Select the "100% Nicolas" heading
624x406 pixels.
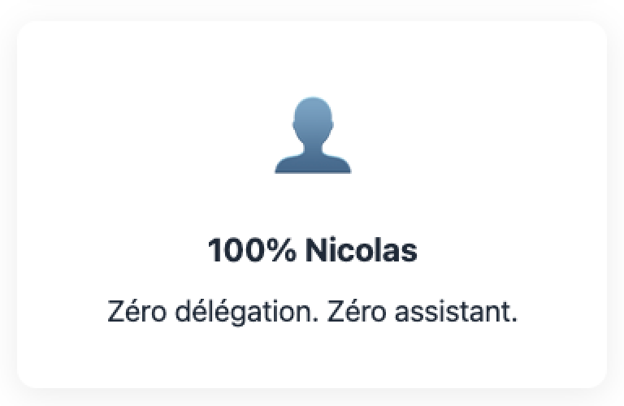point(312,251)
